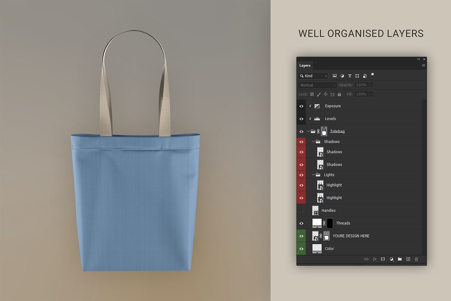Click the Threads white fill swatch thumbnail
This screenshot has height=301, width=451.
[317, 223]
